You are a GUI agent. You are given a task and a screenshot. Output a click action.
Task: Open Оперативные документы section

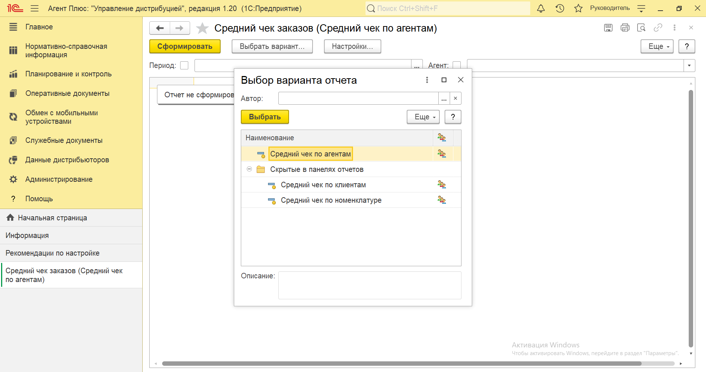point(71,93)
